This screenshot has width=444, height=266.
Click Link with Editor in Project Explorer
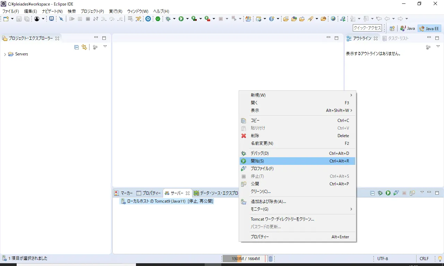click(x=84, y=47)
